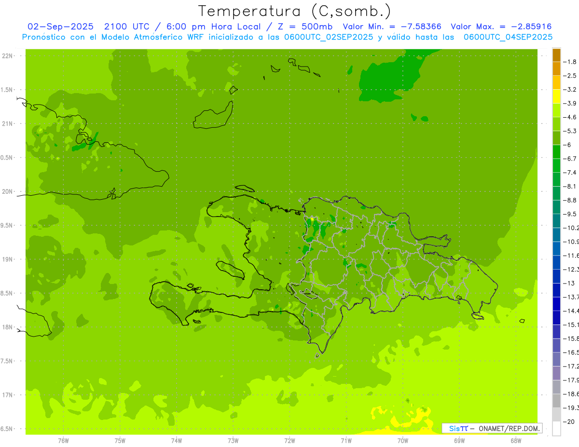Click the '71W' longitude axis label
Image resolution: width=579 pixels, height=447 pixels.
[346, 440]
